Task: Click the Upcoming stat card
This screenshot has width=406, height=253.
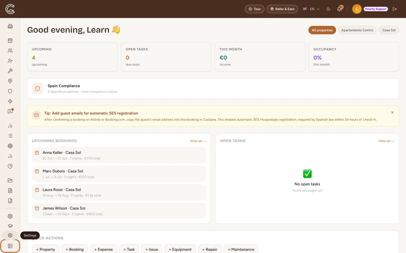Action: pos(72,57)
